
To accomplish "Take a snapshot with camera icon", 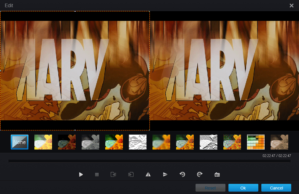I will point(217,175).
